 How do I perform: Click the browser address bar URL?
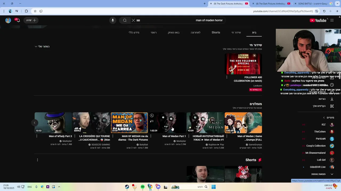tap(283, 11)
